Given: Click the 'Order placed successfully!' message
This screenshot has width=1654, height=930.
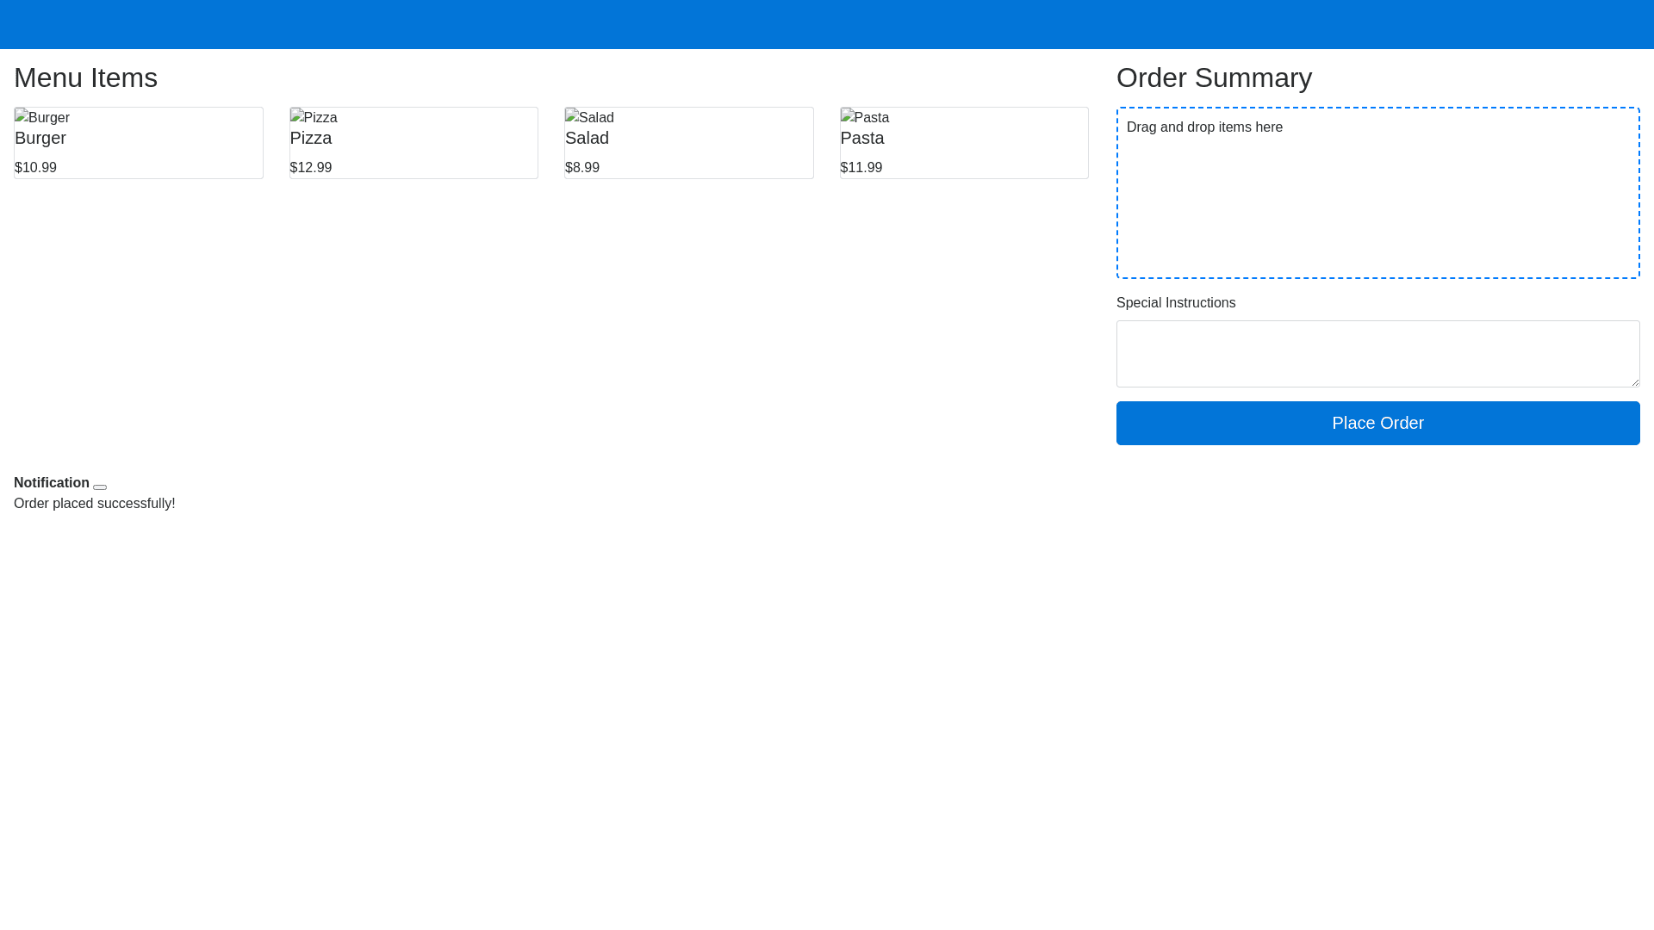Looking at the screenshot, I should [x=95, y=504].
